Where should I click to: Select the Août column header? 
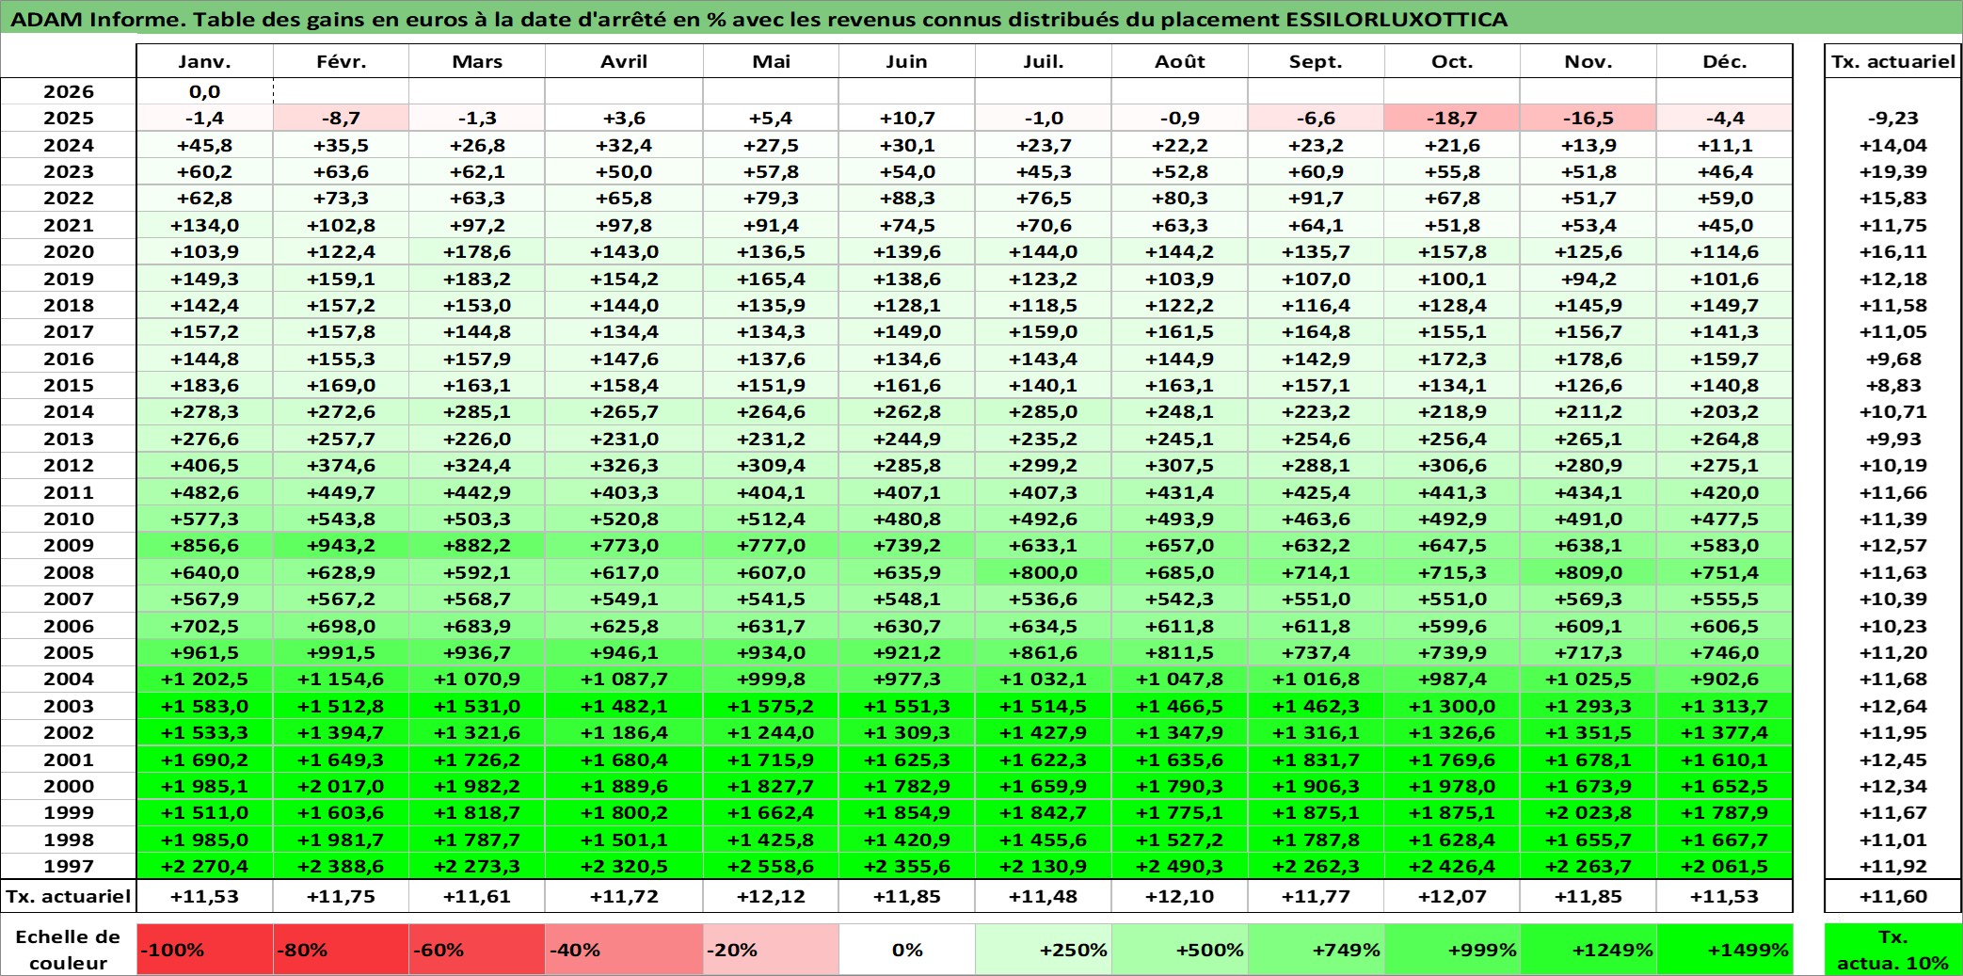pos(1180,61)
